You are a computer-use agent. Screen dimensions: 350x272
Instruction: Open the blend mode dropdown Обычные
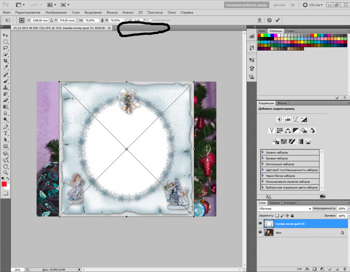point(285,209)
